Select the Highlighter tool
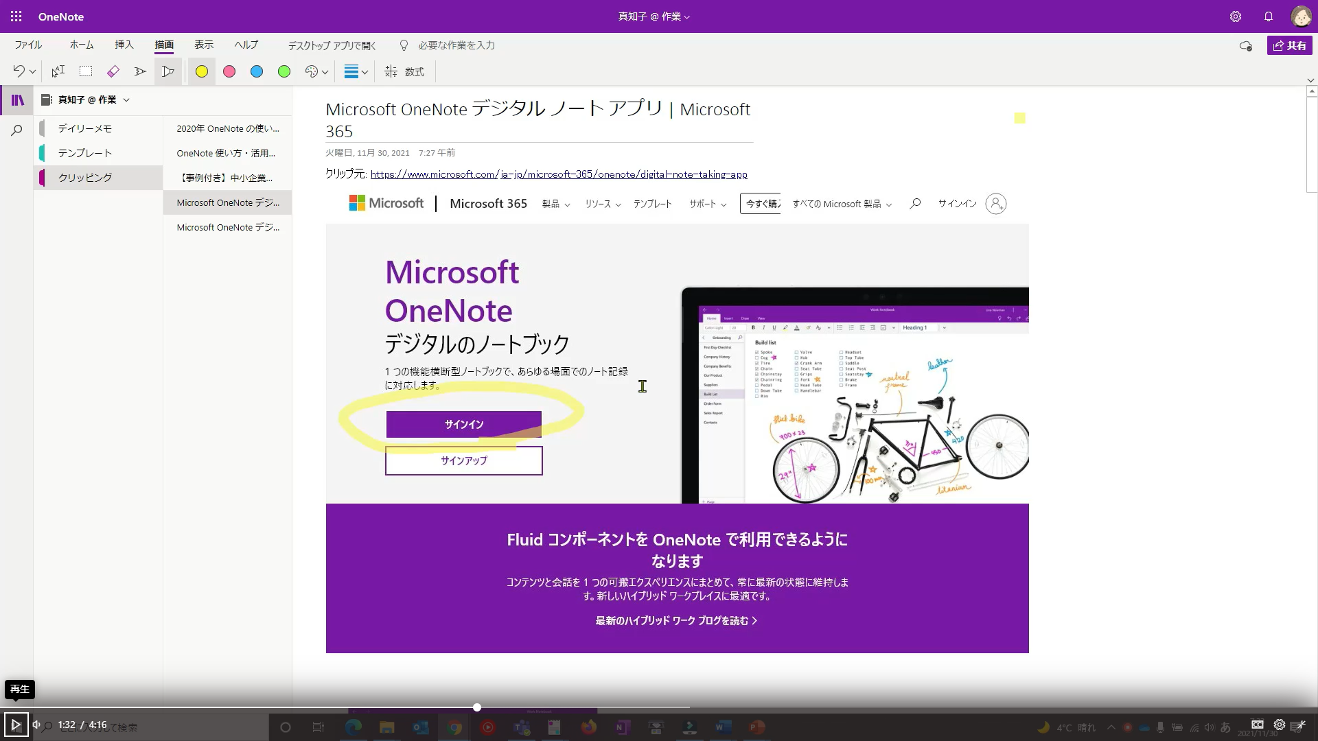1318x741 pixels. pos(168,71)
